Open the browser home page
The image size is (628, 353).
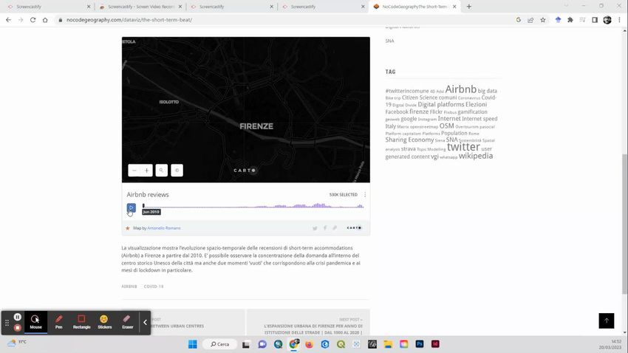(45, 20)
